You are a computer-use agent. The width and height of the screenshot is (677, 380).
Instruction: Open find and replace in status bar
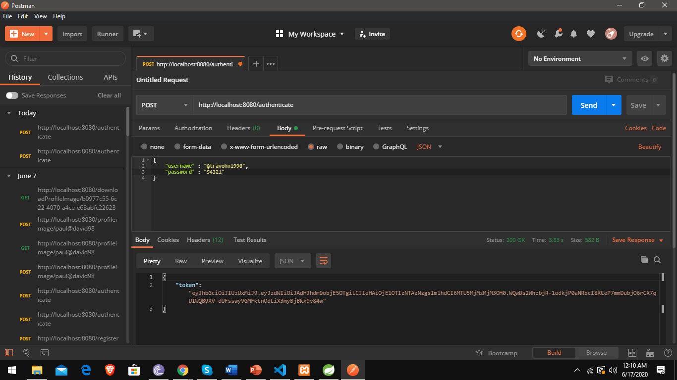click(27, 353)
